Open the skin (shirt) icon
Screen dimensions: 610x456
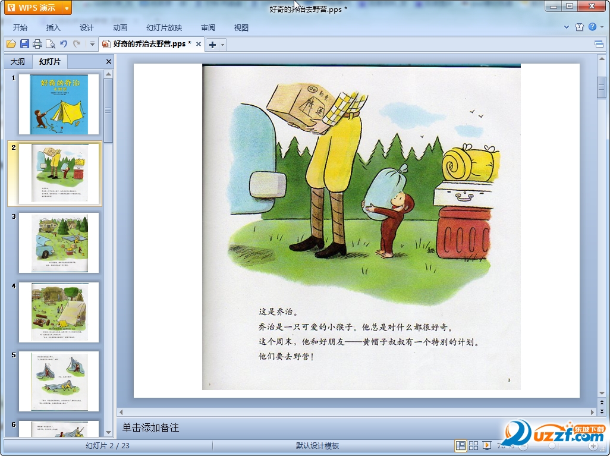pyautogui.click(x=579, y=27)
